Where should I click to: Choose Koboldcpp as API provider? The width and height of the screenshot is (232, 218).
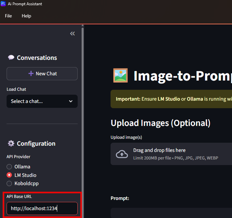[9, 183]
